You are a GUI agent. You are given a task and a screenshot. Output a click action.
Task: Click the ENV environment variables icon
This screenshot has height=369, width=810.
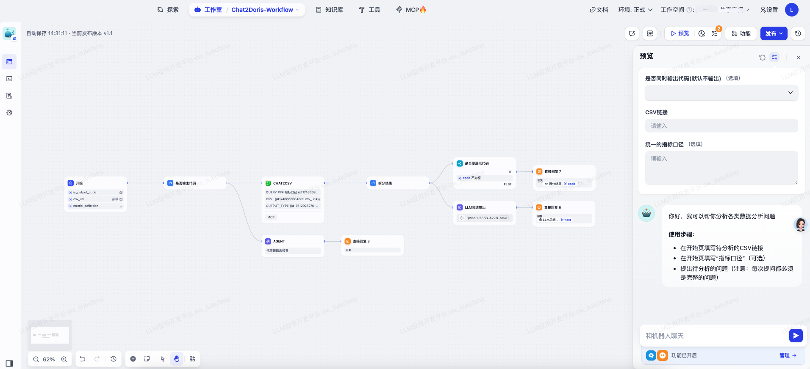(x=649, y=33)
